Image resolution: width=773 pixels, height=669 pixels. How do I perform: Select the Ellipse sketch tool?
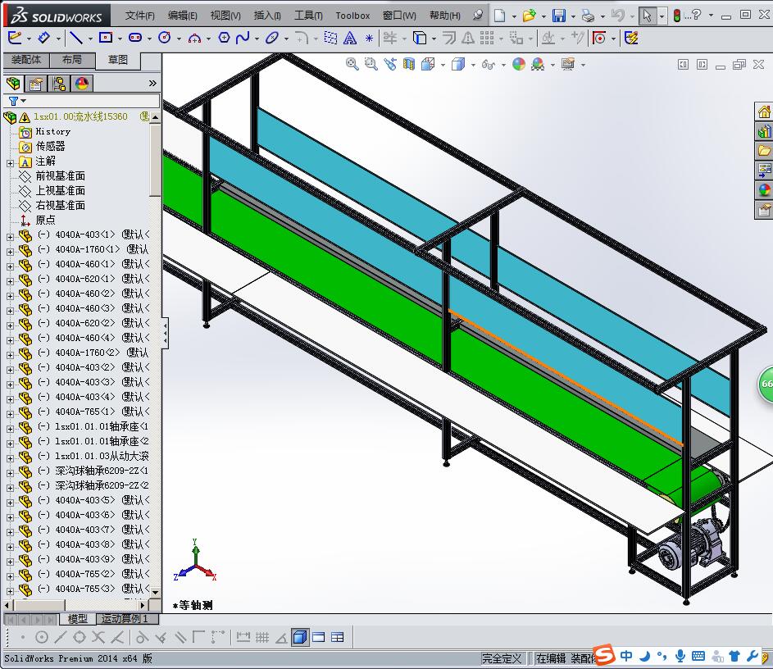(271, 38)
